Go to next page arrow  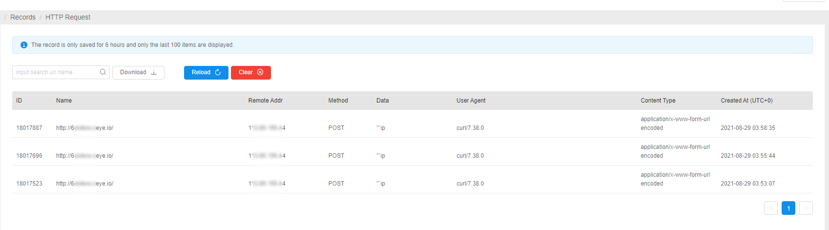click(806, 208)
